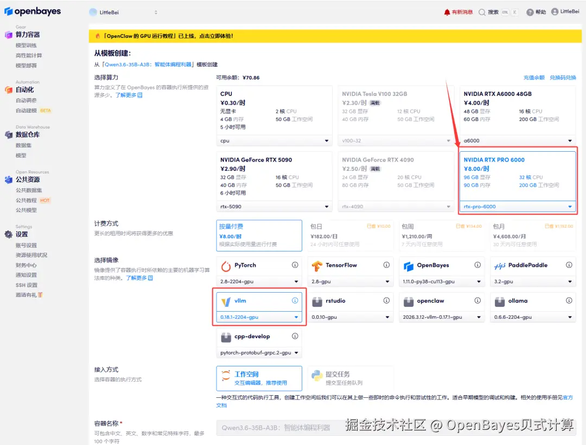Click the 工作空间 loop icon
Image resolution: width=586 pixels, height=445 pixels.
pos(226,376)
